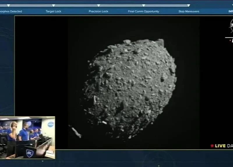233x167 pixels.
Task: Open the mission control picture-in-picture video
Action: (27, 137)
